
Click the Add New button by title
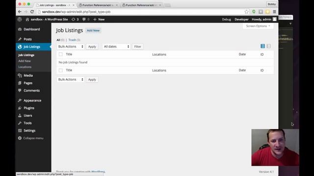[x=93, y=30]
